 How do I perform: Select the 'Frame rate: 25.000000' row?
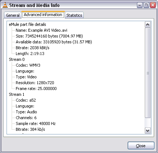(36, 89)
